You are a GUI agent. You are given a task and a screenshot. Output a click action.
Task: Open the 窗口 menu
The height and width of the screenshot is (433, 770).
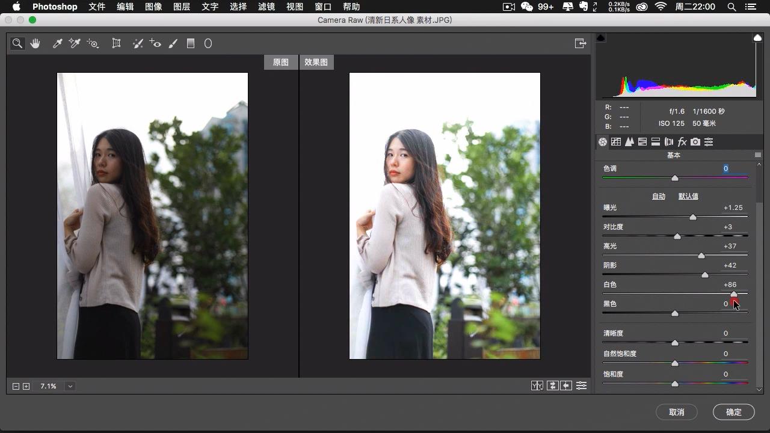tap(323, 7)
